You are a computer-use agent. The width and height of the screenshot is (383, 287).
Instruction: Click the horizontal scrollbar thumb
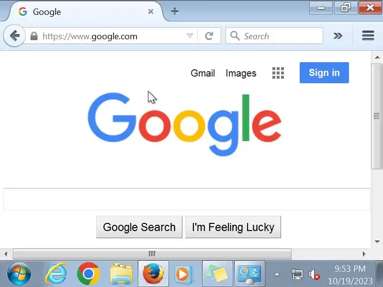click(152, 254)
